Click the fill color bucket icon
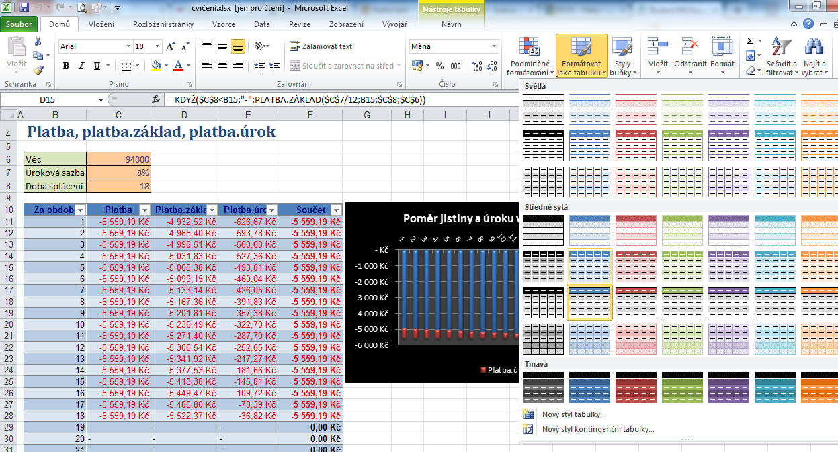The height and width of the screenshot is (452, 838). pyautogui.click(x=156, y=66)
